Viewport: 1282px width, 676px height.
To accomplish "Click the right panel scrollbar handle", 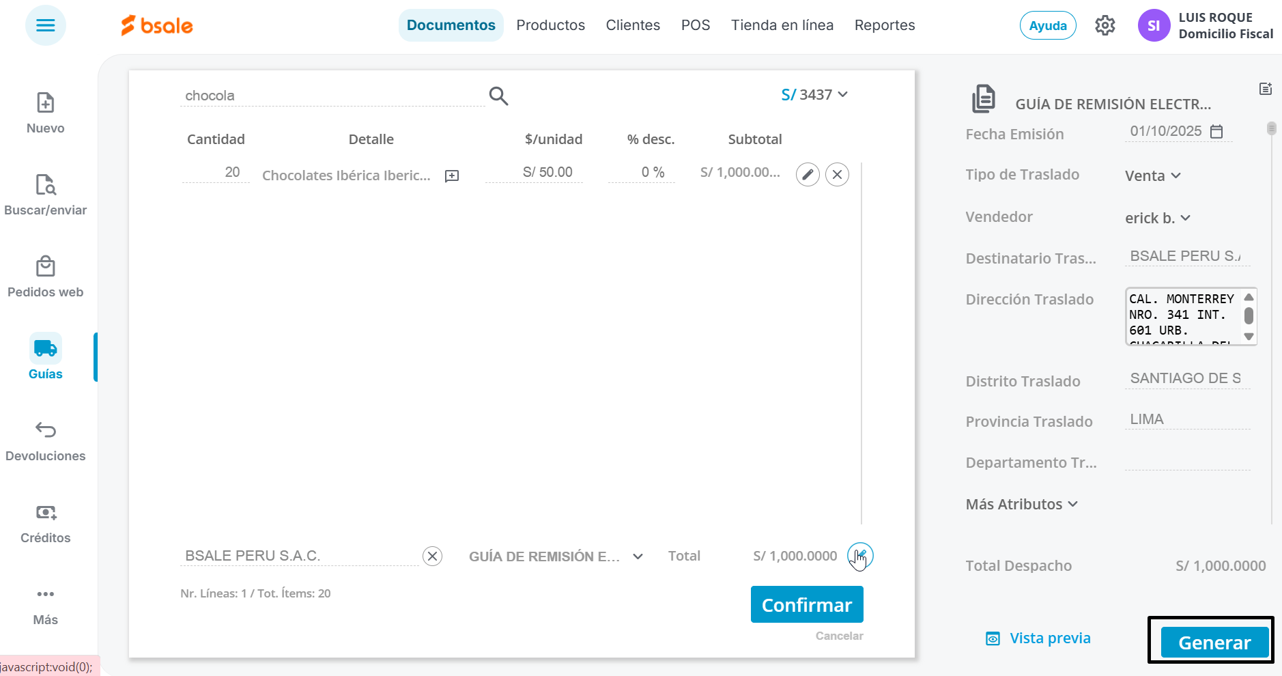I will [1271, 128].
